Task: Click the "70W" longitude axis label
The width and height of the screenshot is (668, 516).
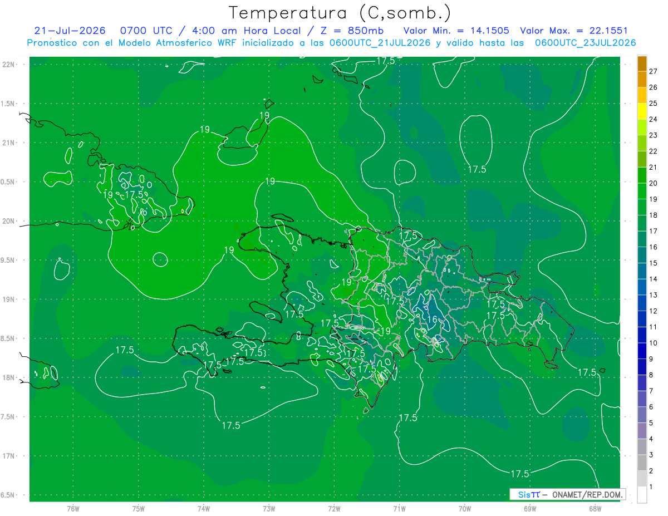Action: tap(465, 508)
